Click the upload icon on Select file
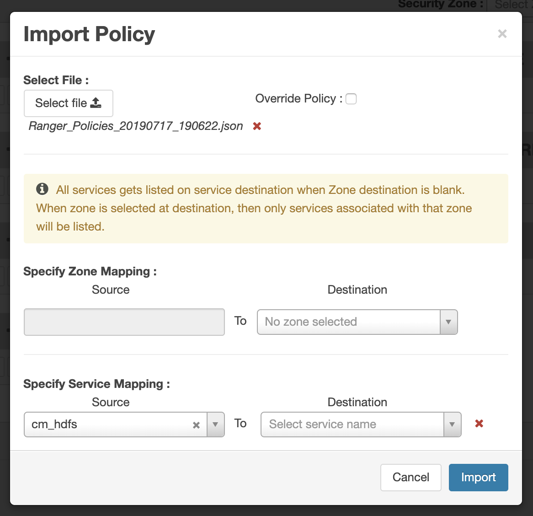 click(96, 103)
